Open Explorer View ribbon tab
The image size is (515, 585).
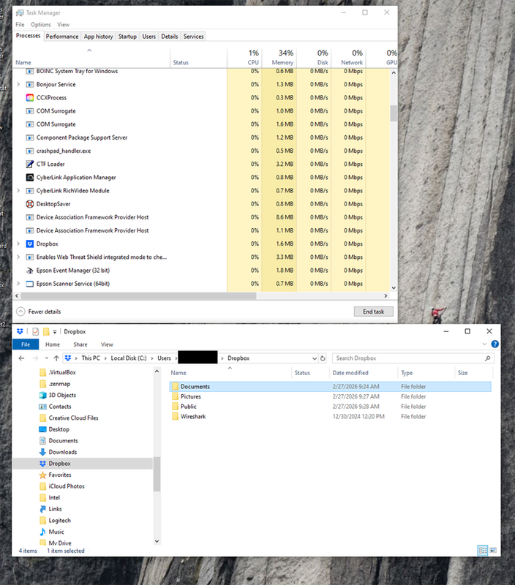107,344
